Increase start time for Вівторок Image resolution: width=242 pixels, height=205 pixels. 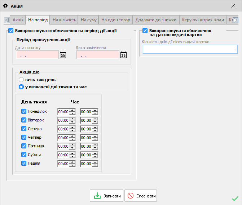click(x=72, y=119)
